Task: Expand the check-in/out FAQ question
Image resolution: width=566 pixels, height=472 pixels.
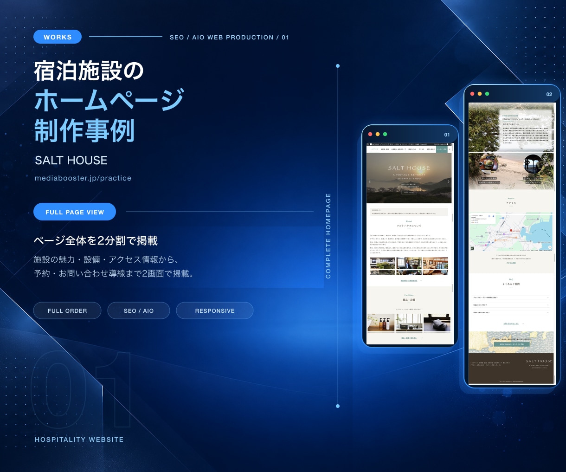Action: (x=511, y=297)
